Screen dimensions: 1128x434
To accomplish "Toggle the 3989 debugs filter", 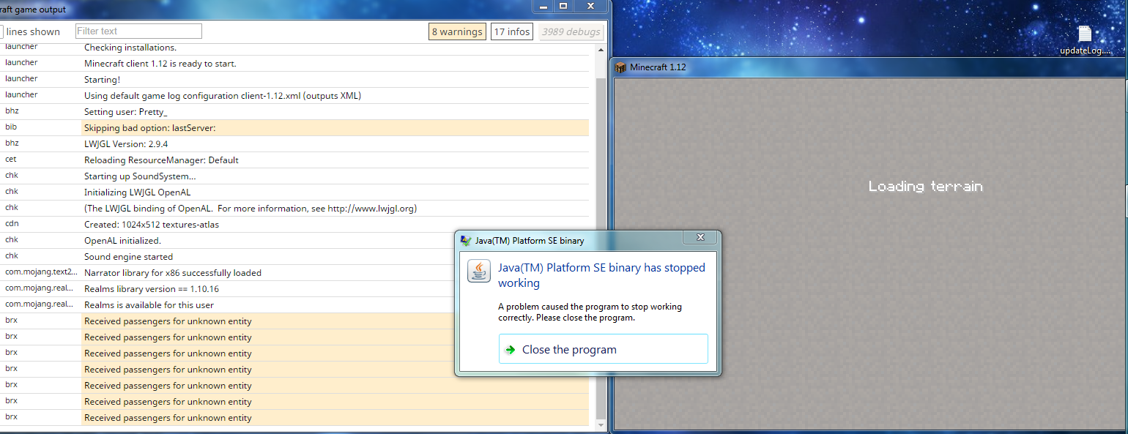I will tap(571, 31).
